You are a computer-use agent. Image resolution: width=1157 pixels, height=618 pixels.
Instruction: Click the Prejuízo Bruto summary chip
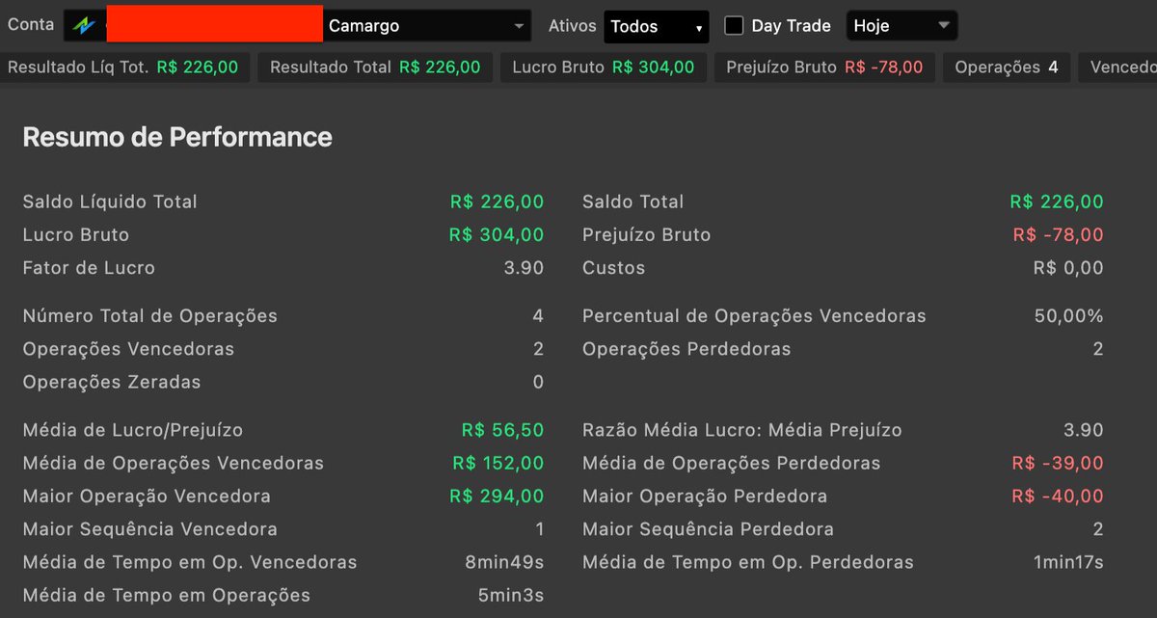(824, 67)
